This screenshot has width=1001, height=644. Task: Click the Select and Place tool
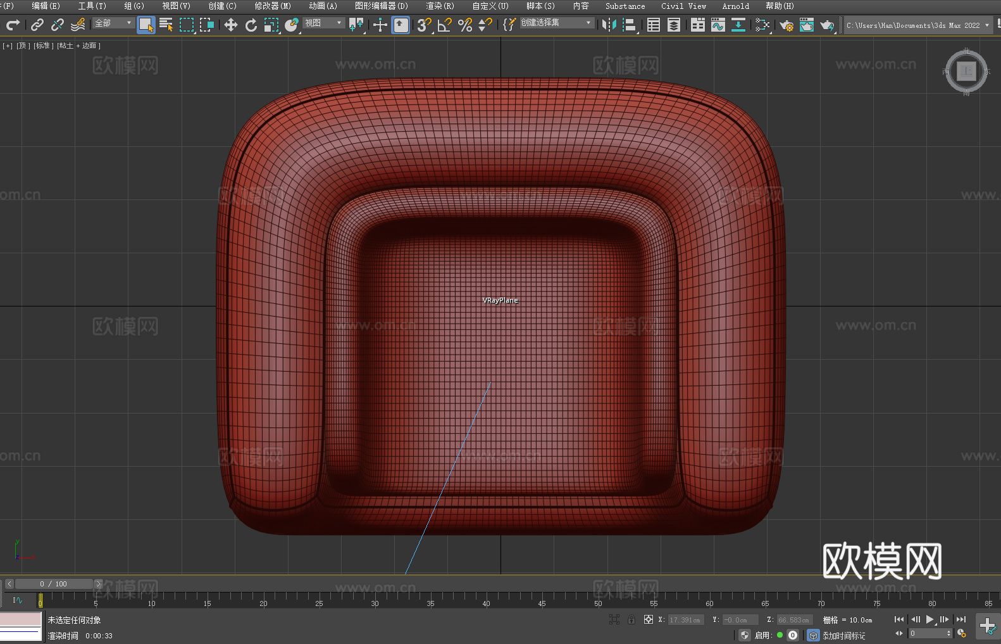point(292,25)
